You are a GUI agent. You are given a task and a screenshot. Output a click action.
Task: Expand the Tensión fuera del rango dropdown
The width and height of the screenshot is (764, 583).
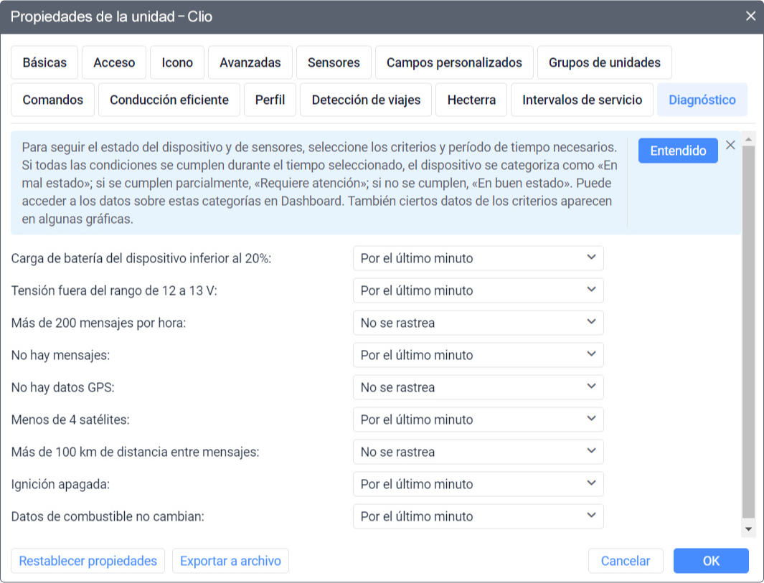point(478,290)
